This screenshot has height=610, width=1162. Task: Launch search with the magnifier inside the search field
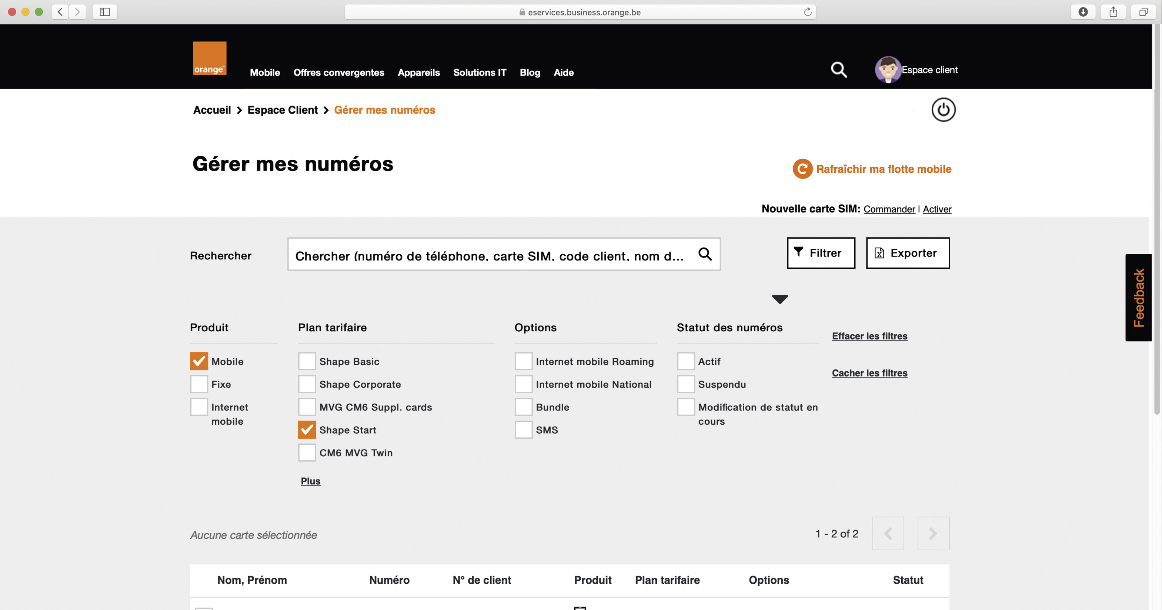705,255
